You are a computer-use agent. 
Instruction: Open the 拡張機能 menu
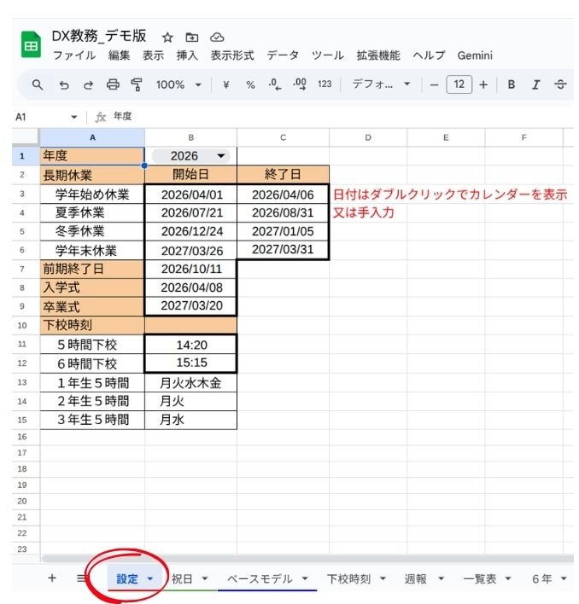click(x=377, y=55)
